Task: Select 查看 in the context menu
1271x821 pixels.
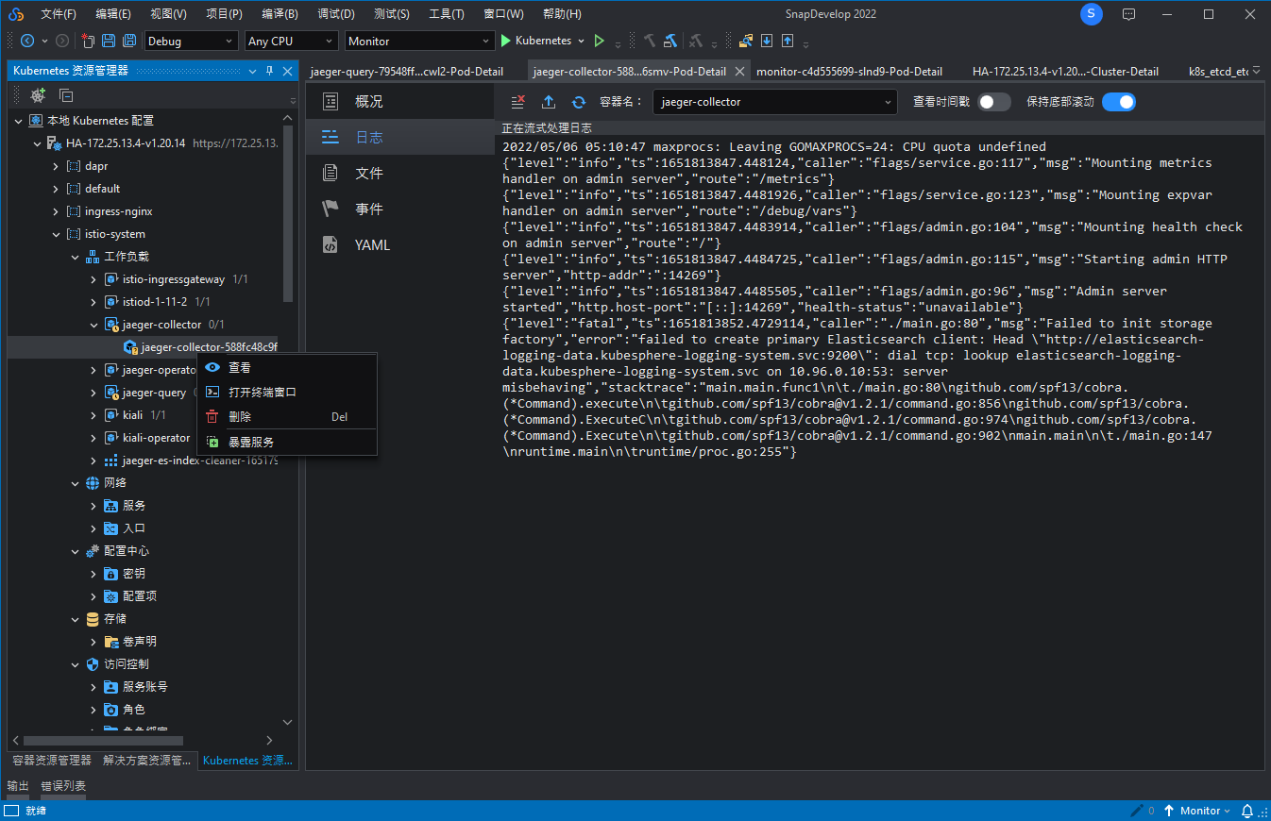Action: pyautogui.click(x=287, y=367)
